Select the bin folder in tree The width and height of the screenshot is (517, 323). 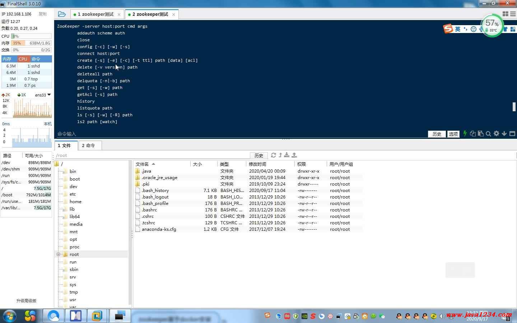pyautogui.click(x=73, y=172)
